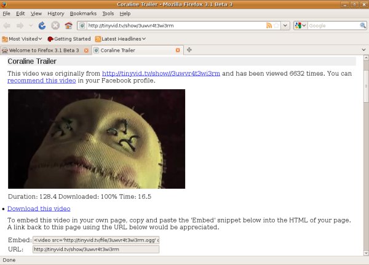Click the Most Visited folder icon
Screen dimensions: 369x265
tap(5, 39)
